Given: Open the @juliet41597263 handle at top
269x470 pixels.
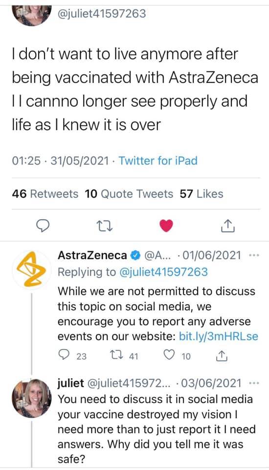Looking at the screenshot, I should [x=101, y=14].
